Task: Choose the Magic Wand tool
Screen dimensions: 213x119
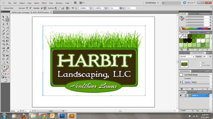Action: [x=3, y=20]
